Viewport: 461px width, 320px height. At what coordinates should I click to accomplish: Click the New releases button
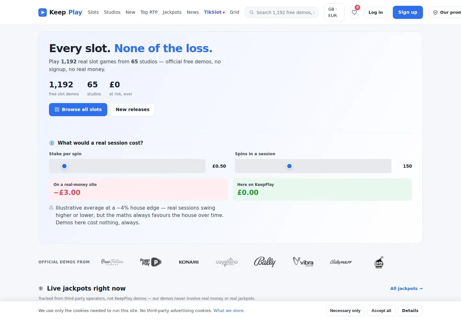133,110
